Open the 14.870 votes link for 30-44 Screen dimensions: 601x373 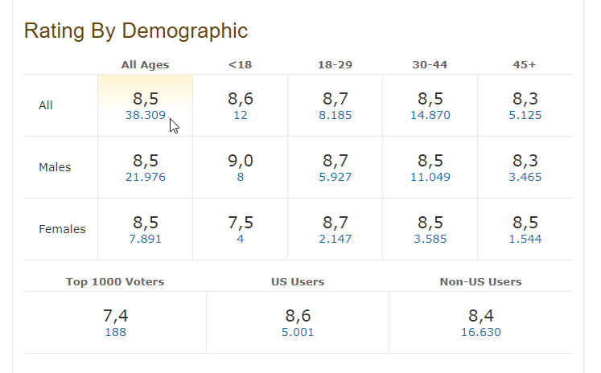tap(430, 116)
